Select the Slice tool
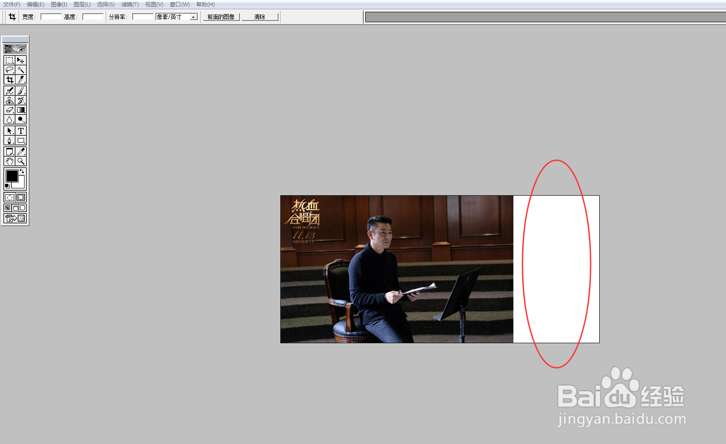The height and width of the screenshot is (444, 726). pyautogui.click(x=21, y=80)
